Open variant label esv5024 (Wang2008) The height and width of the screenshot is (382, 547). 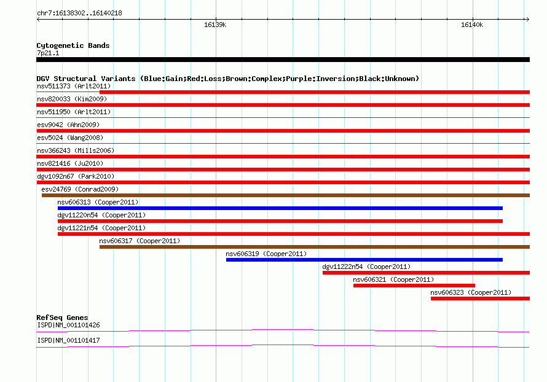(70, 138)
